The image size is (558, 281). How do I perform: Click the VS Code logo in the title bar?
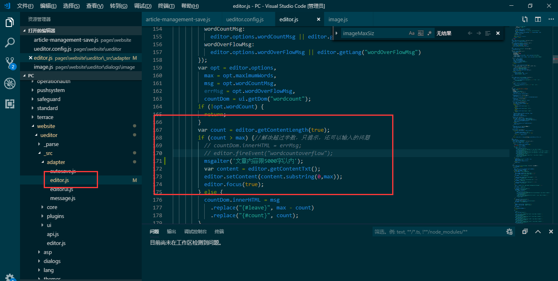(x=7, y=6)
